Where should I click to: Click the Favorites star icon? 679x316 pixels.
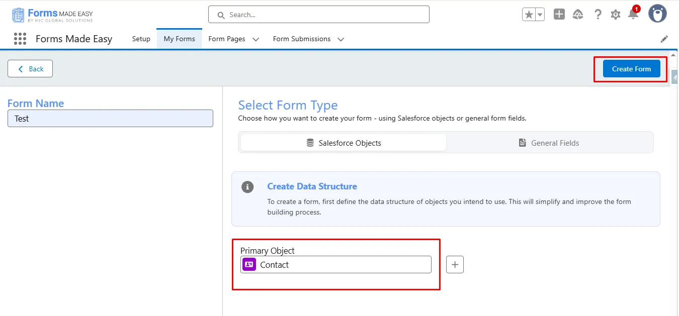click(529, 15)
